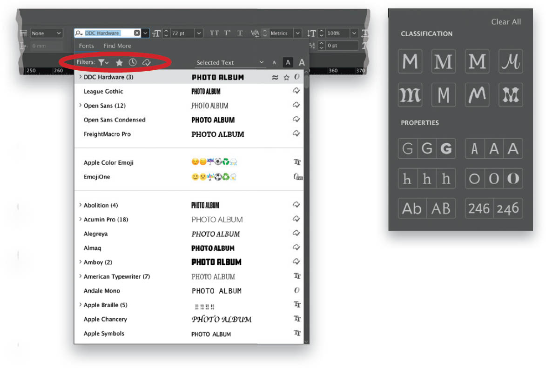The height and width of the screenshot is (368, 546).
Task: Show similar fonts for DDC Hardware
Action: point(275,77)
